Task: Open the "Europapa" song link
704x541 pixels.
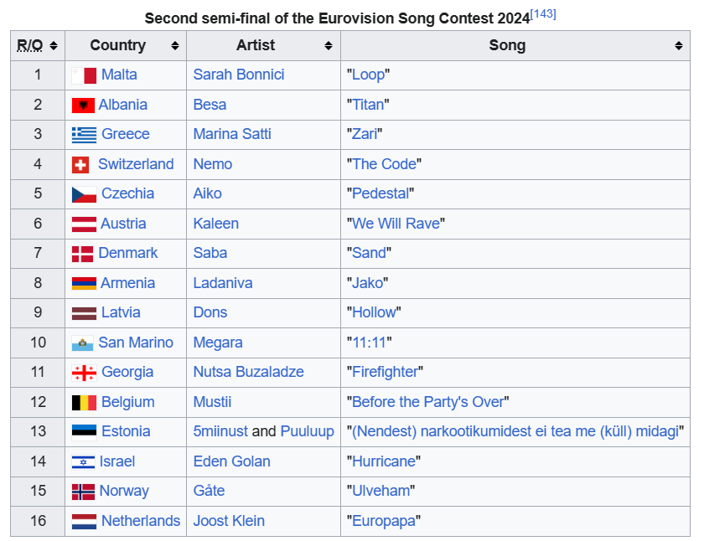Action: 384,521
